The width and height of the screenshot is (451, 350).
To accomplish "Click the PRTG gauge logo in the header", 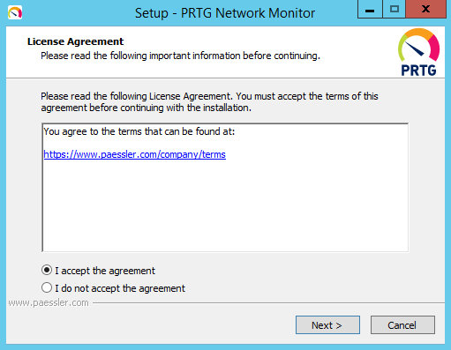I will [x=418, y=45].
